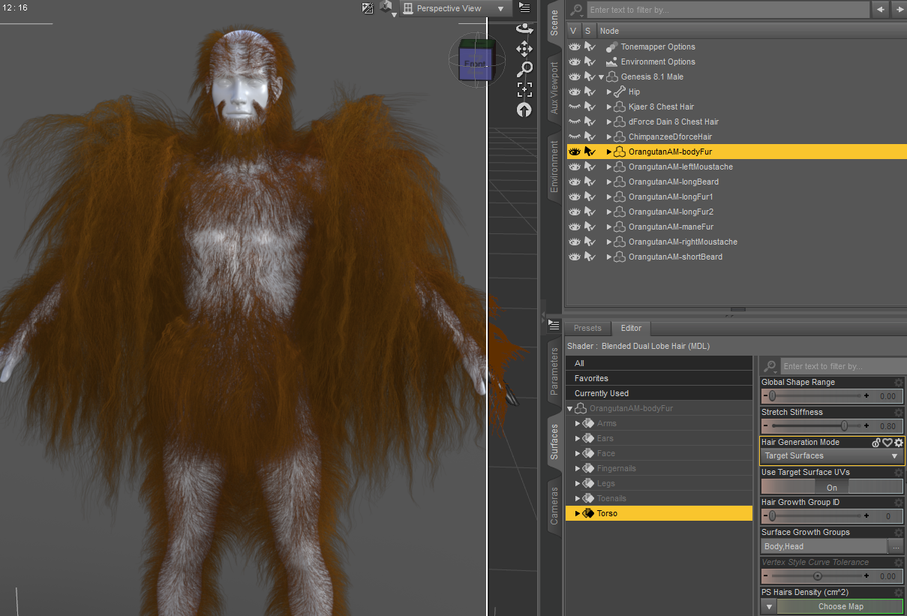Toggle visibility eye of dForce Dain 8 Chest Hair
The image size is (907, 616).
pyautogui.click(x=575, y=122)
